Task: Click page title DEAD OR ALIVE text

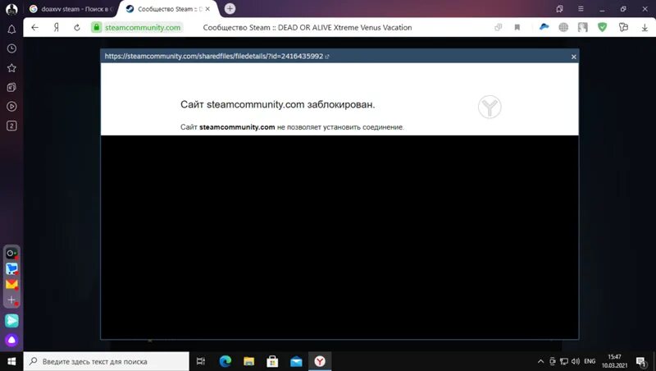Action: pyautogui.click(x=307, y=28)
